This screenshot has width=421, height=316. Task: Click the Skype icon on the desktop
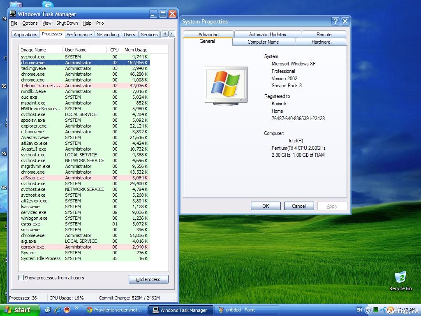[x=48, y=5]
